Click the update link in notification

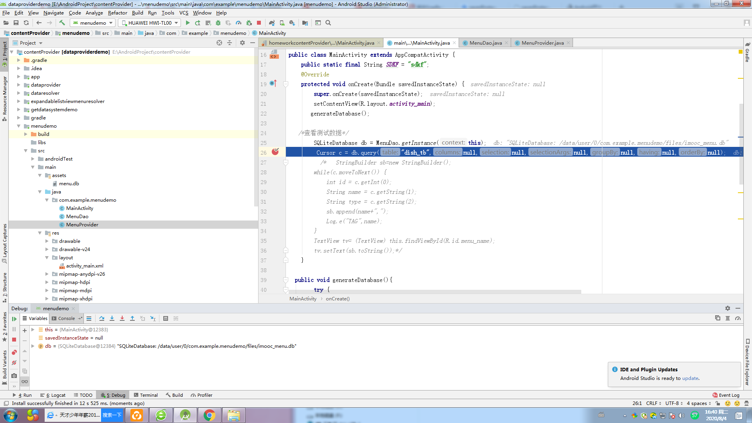coord(690,378)
